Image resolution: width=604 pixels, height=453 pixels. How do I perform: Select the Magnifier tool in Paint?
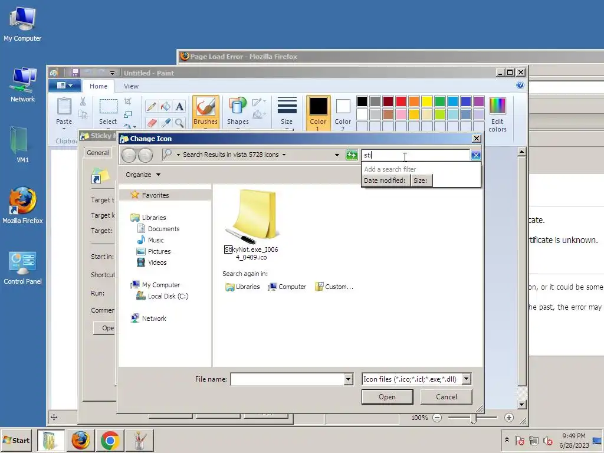coord(179,123)
